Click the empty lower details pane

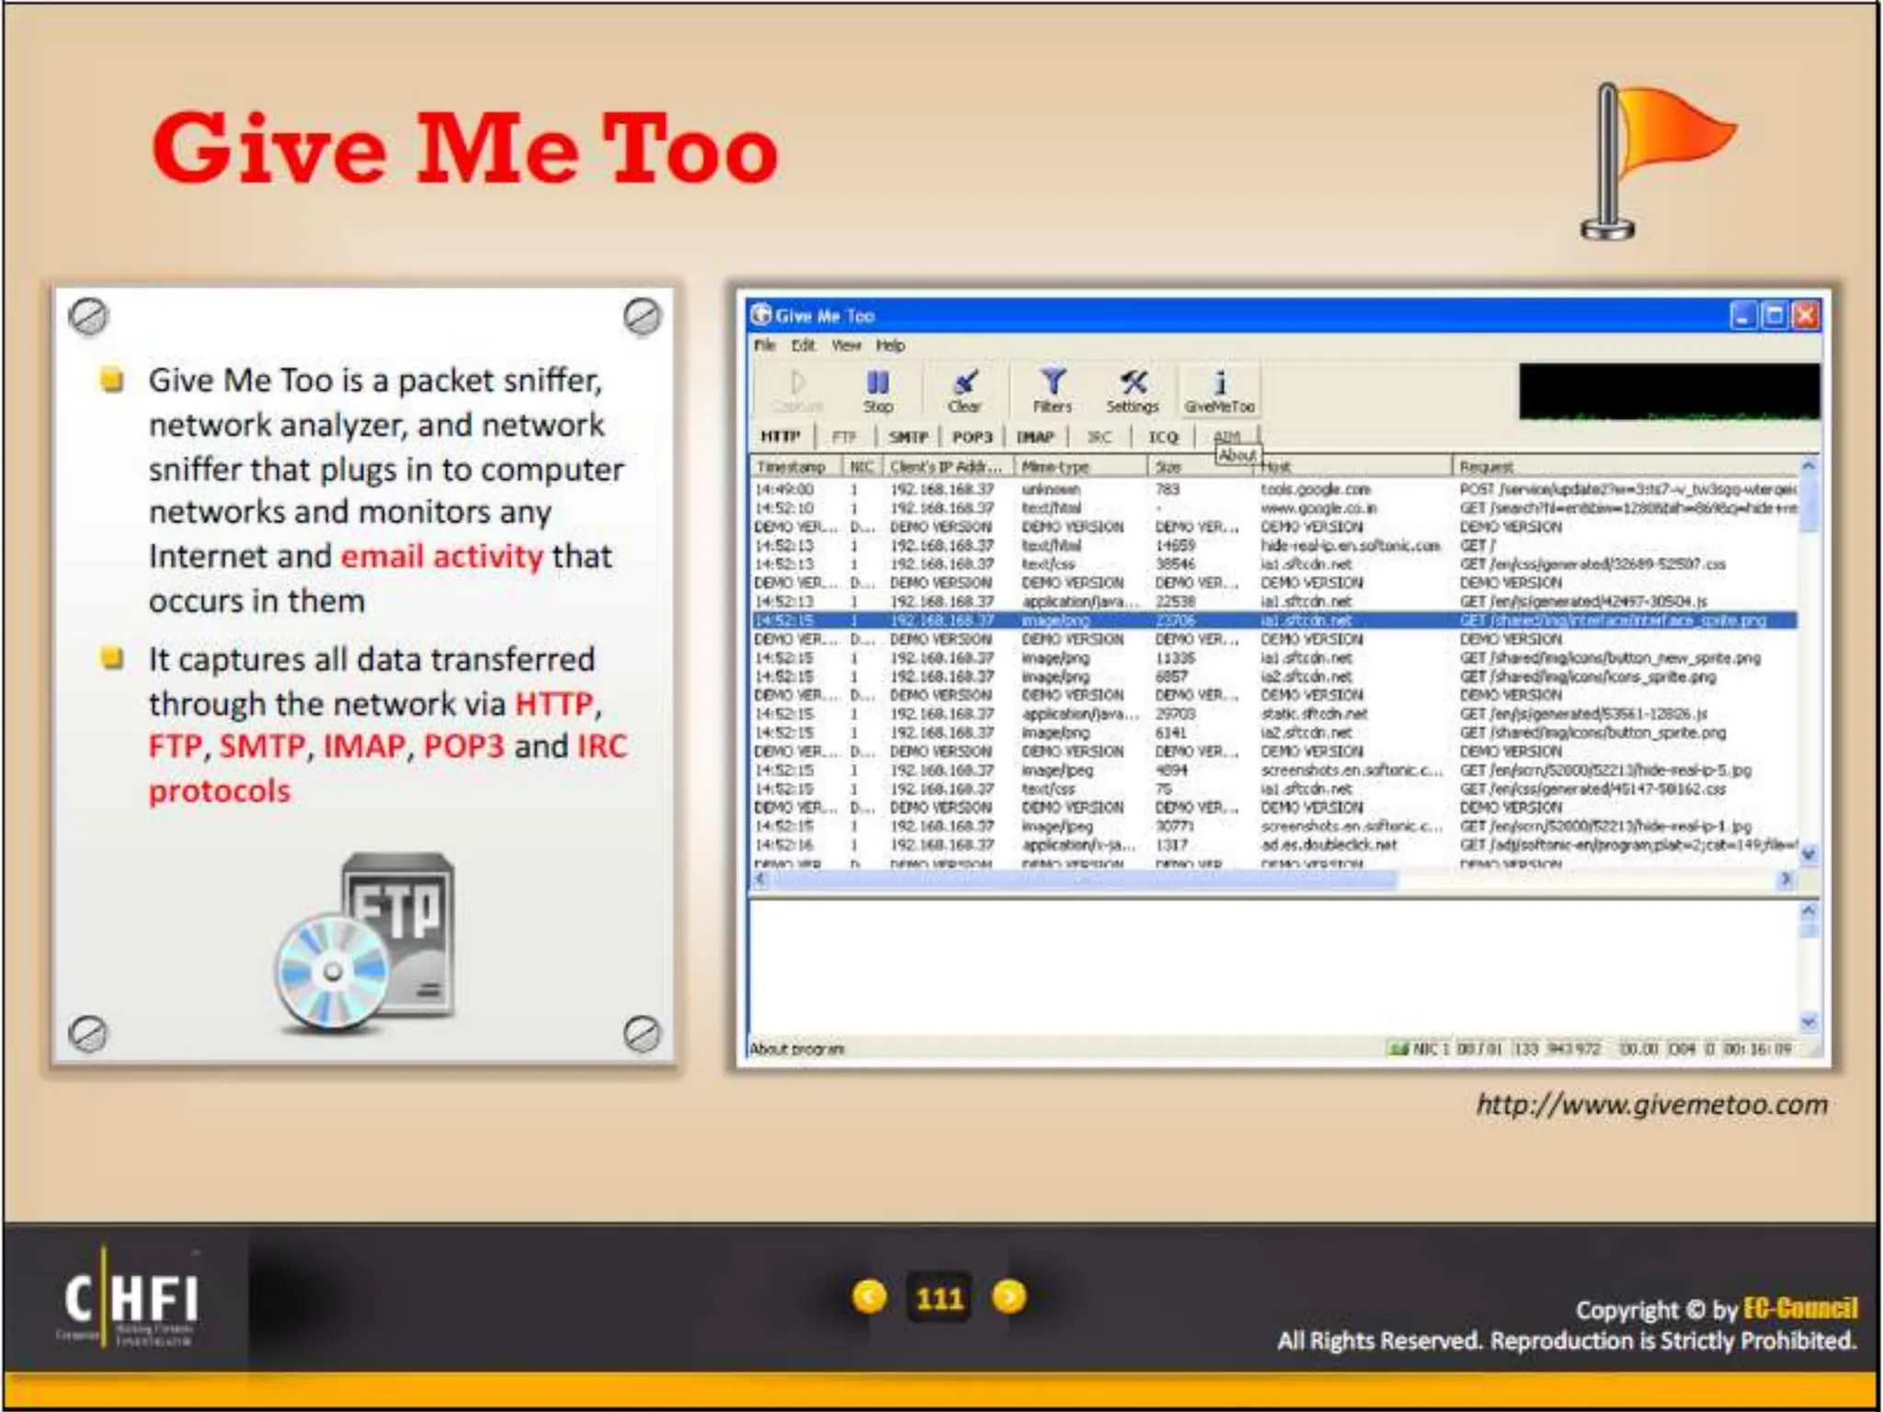click(1272, 966)
